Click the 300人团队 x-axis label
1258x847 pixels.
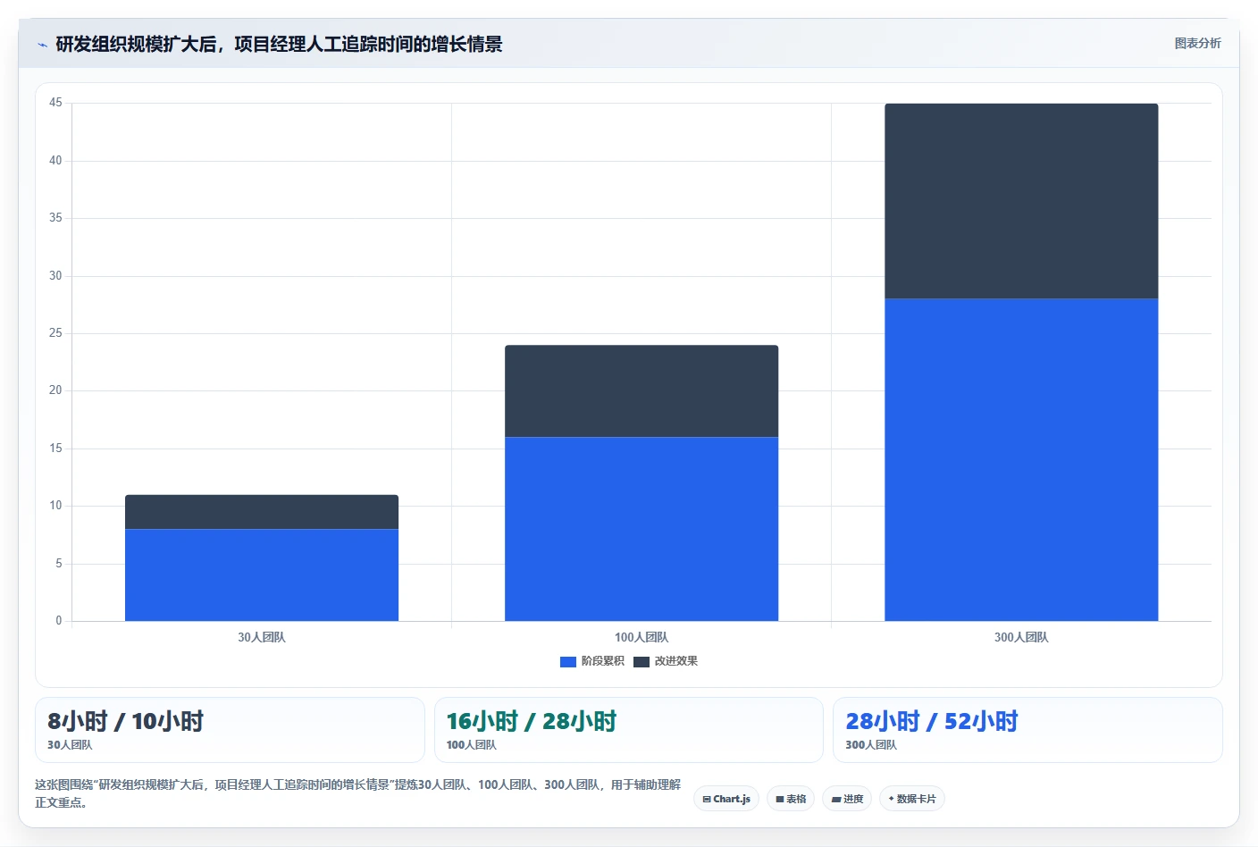click(x=1021, y=637)
